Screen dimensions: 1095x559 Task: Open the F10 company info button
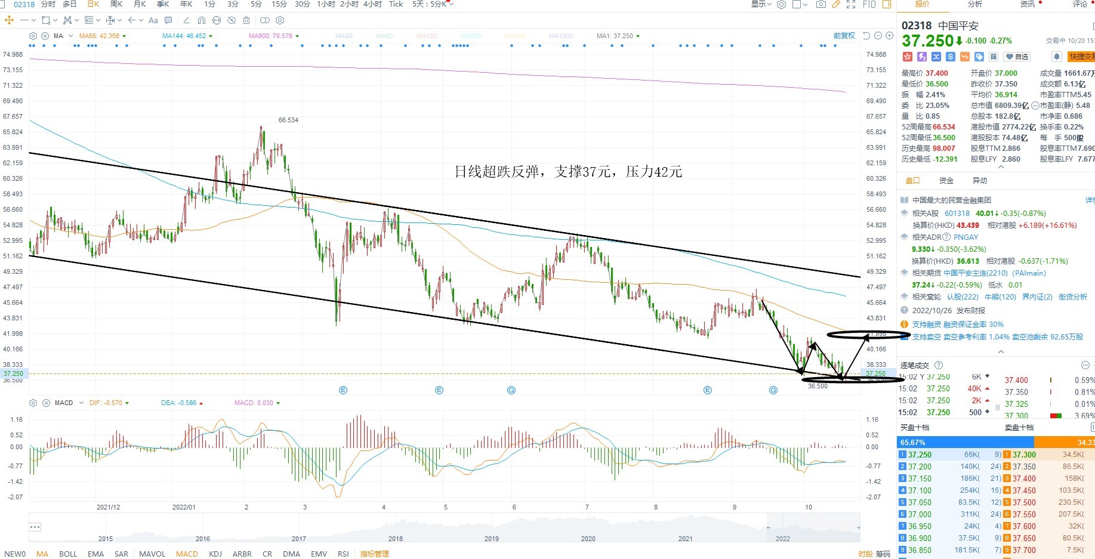pyautogui.click(x=869, y=4)
